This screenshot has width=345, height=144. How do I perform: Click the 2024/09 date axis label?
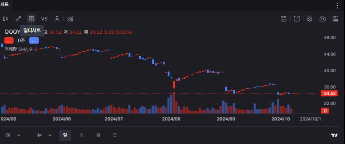[x=226, y=119]
